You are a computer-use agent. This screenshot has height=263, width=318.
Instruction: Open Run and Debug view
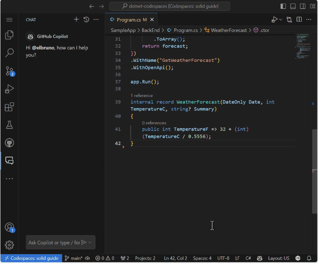(x=9, y=89)
